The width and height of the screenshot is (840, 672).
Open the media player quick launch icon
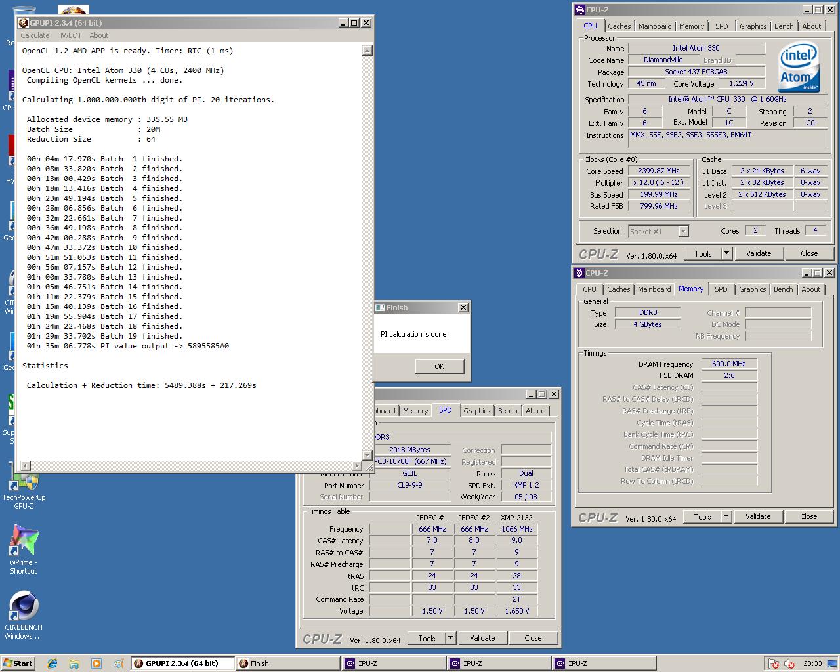[x=96, y=663]
